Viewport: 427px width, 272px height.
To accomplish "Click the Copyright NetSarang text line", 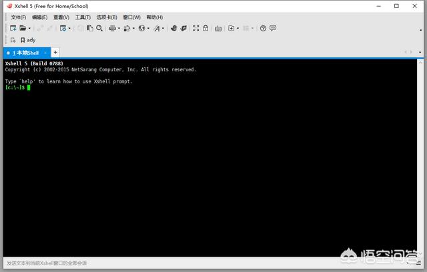I will [x=101, y=69].
